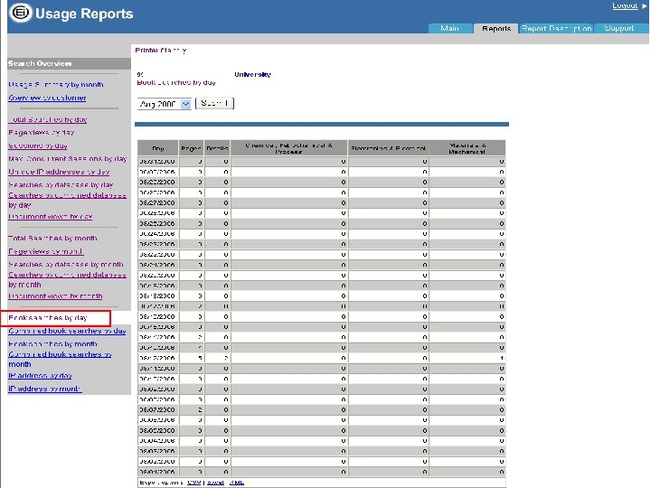
Task: Export the report as CSV
Action: pyautogui.click(x=193, y=483)
